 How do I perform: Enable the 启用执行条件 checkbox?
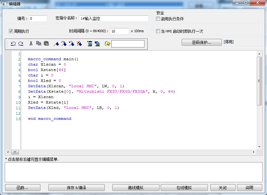(158, 19)
